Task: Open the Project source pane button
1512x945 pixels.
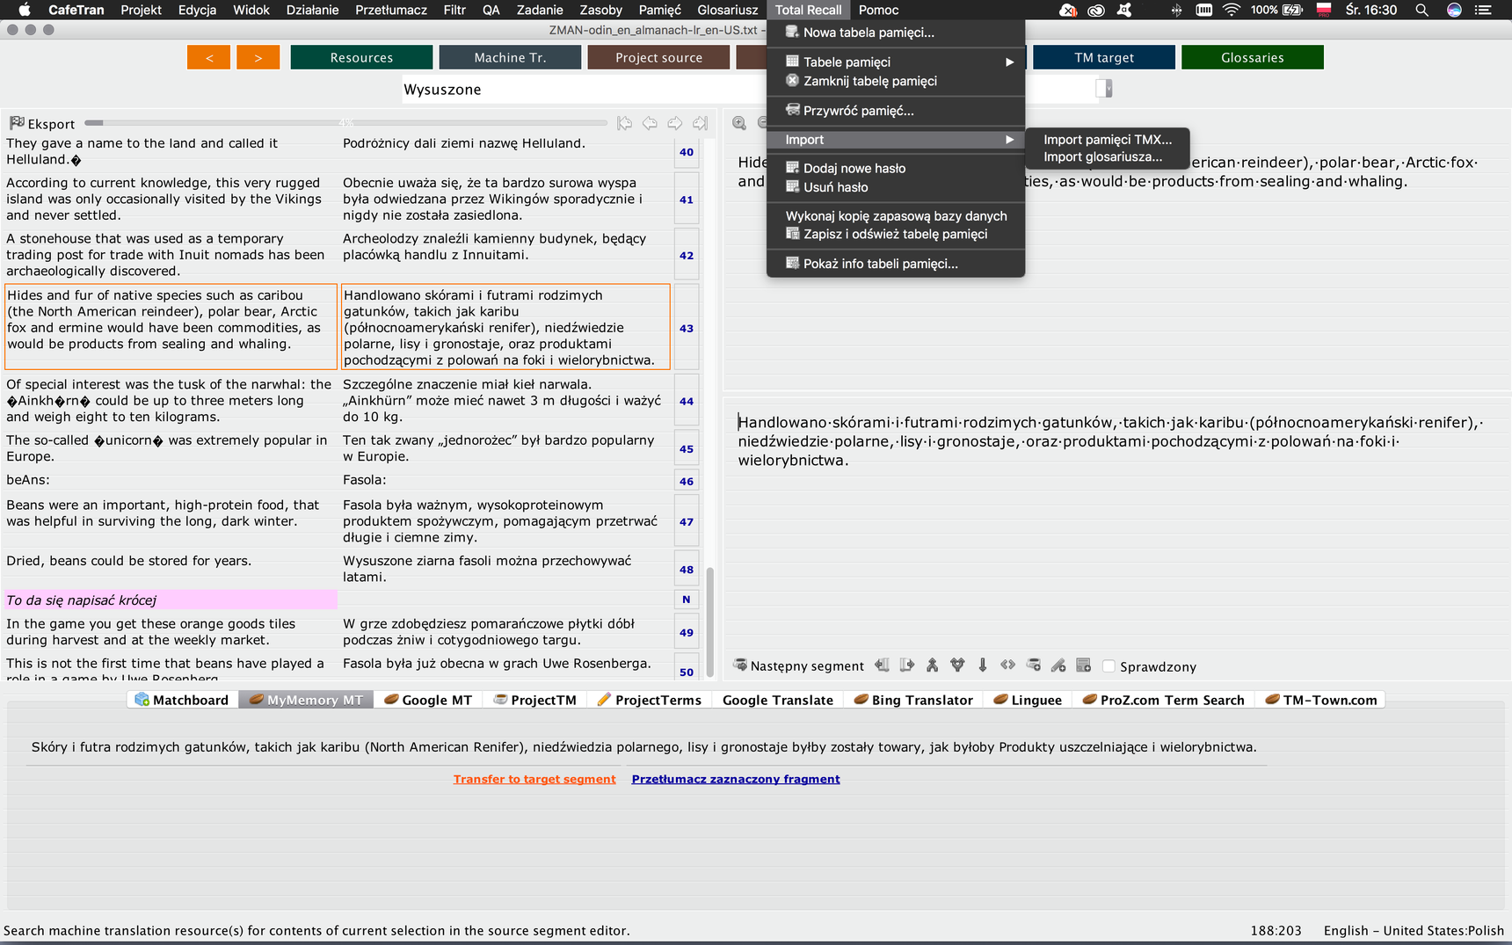Action: click(x=658, y=57)
